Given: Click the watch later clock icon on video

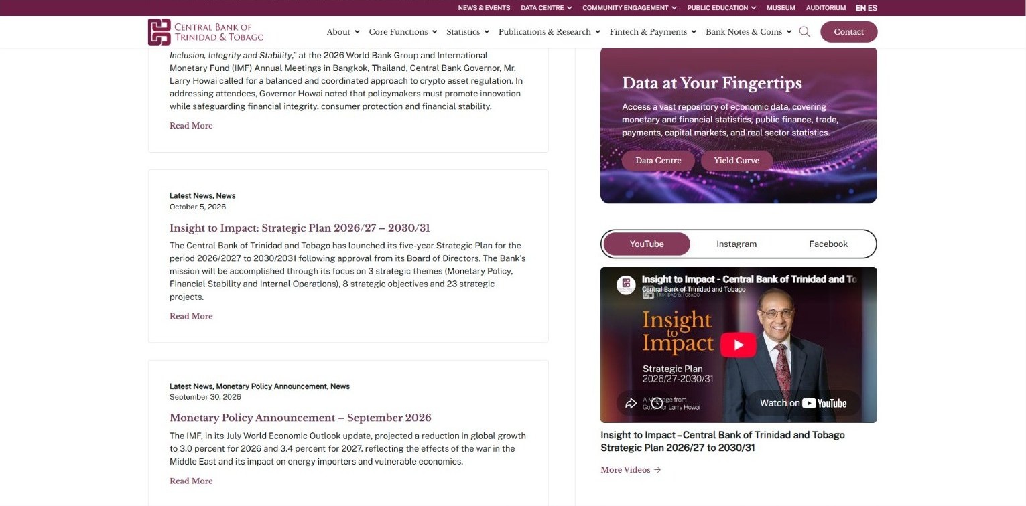Looking at the screenshot, I should pos(657,403).
